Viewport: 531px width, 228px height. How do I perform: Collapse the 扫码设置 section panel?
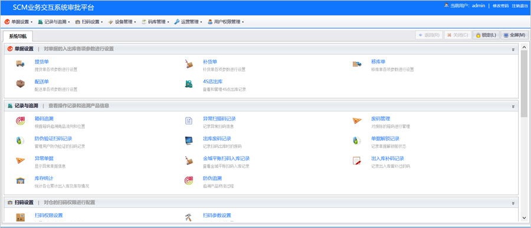coord(513,203)
